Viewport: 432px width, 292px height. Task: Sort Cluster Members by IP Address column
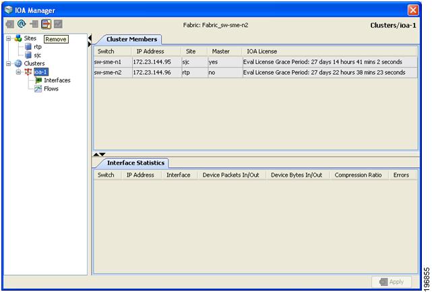pyautogui.click(x=156, y=51)
